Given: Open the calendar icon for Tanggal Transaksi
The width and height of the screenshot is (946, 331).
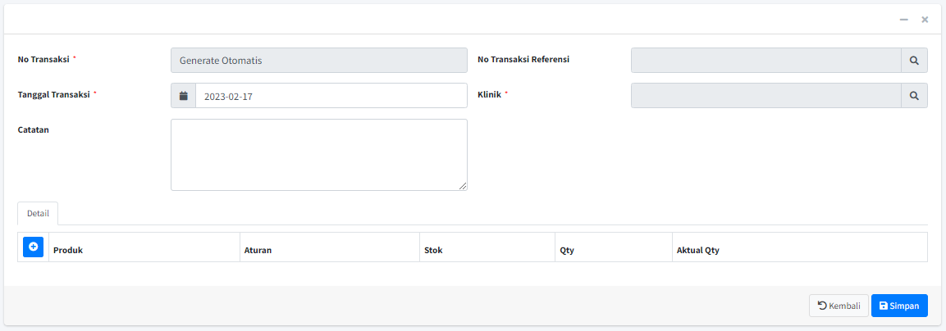Looking at the screenshot, I should pos(184,96).
